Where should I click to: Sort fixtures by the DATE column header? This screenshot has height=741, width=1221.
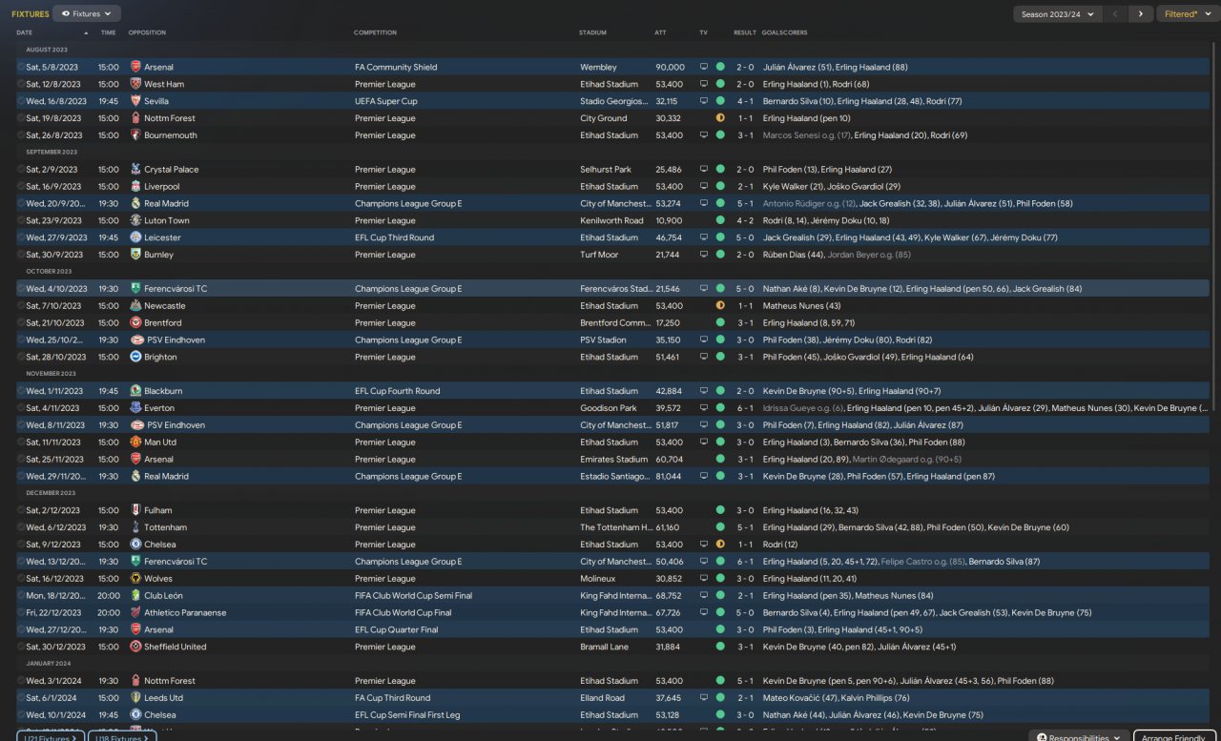[24, 32]
